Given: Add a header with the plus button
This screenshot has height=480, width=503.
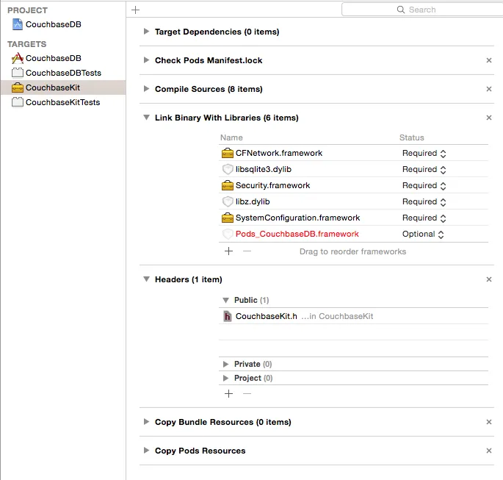Looking at the screenshot, I should pyautogui.click(x=228, y=393).
